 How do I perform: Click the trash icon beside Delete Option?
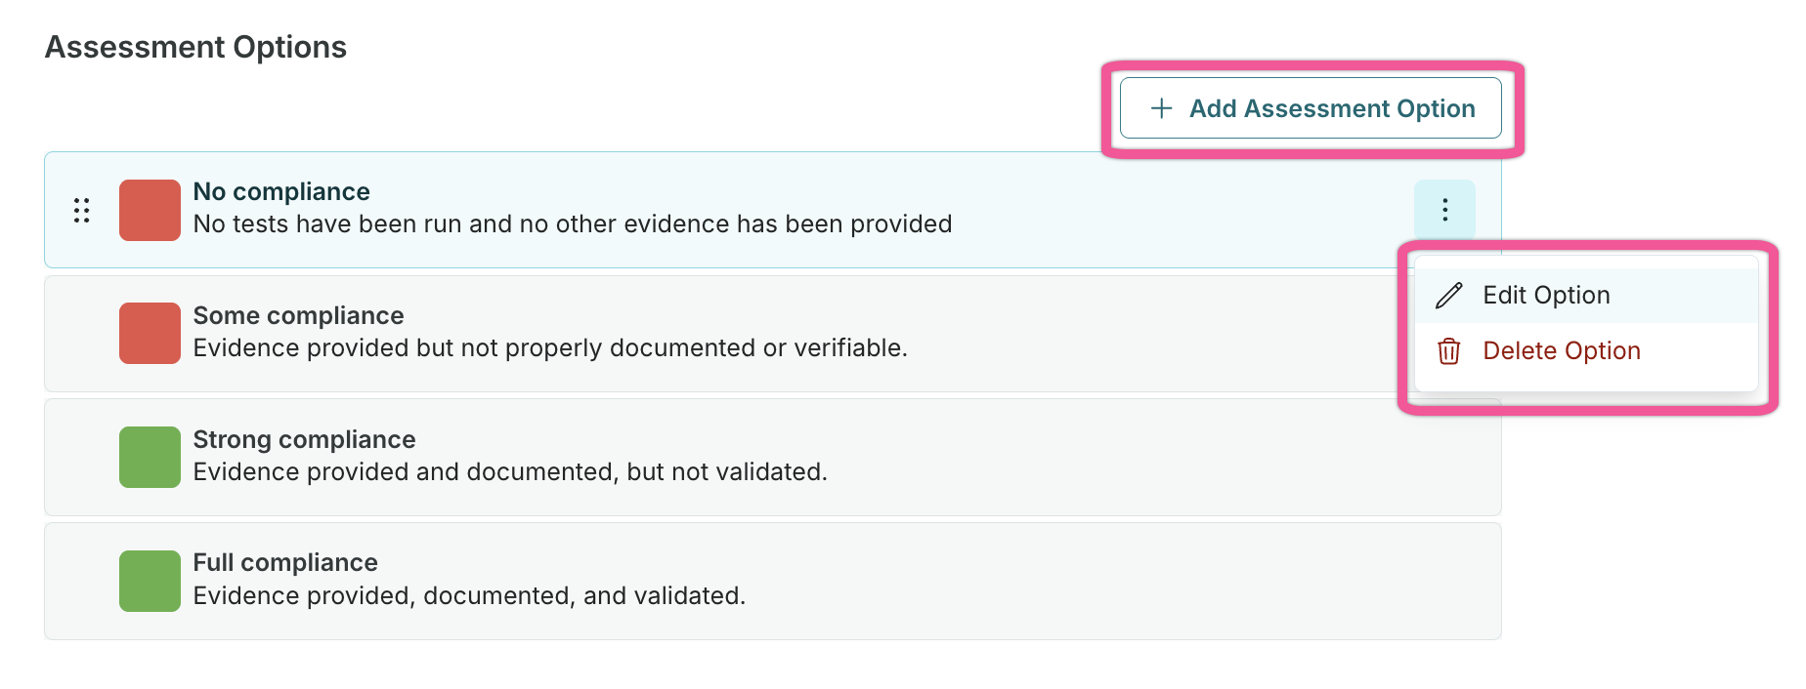[1449, 351]
